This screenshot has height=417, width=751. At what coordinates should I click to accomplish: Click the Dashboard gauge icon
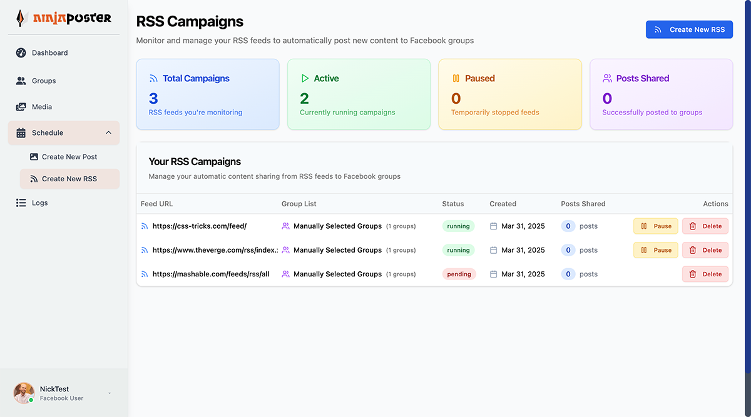tap(21, 53)
